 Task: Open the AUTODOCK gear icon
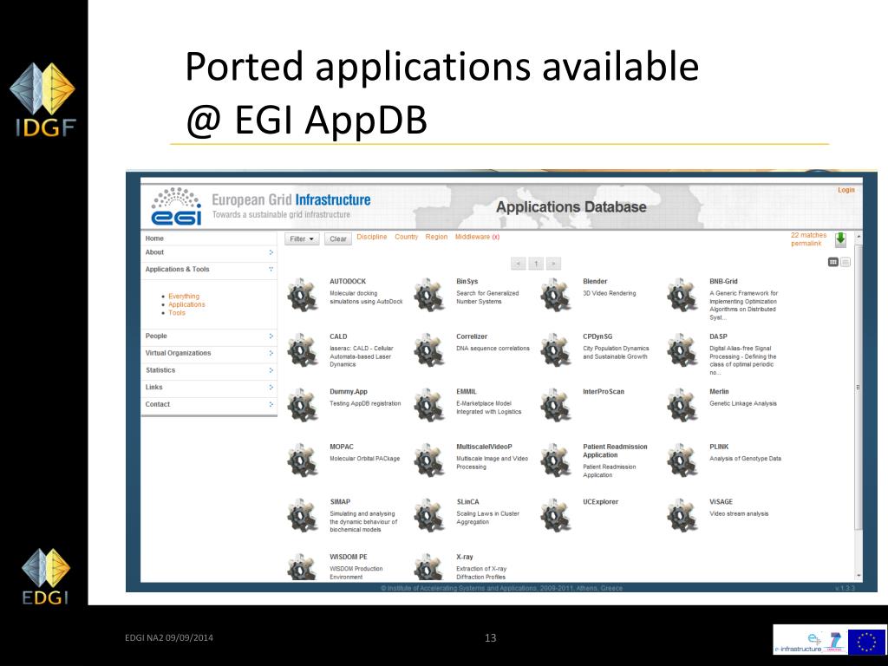[x=303, y=295]
